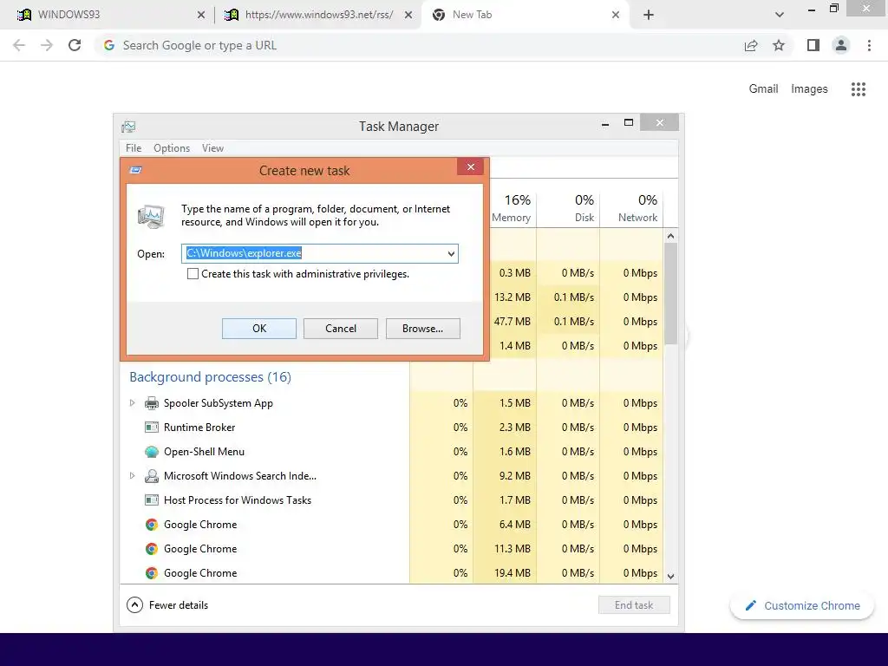Close the WINDOWS93 tab
The width and height of the screenshot is (888, 666).
click(200, 15)
